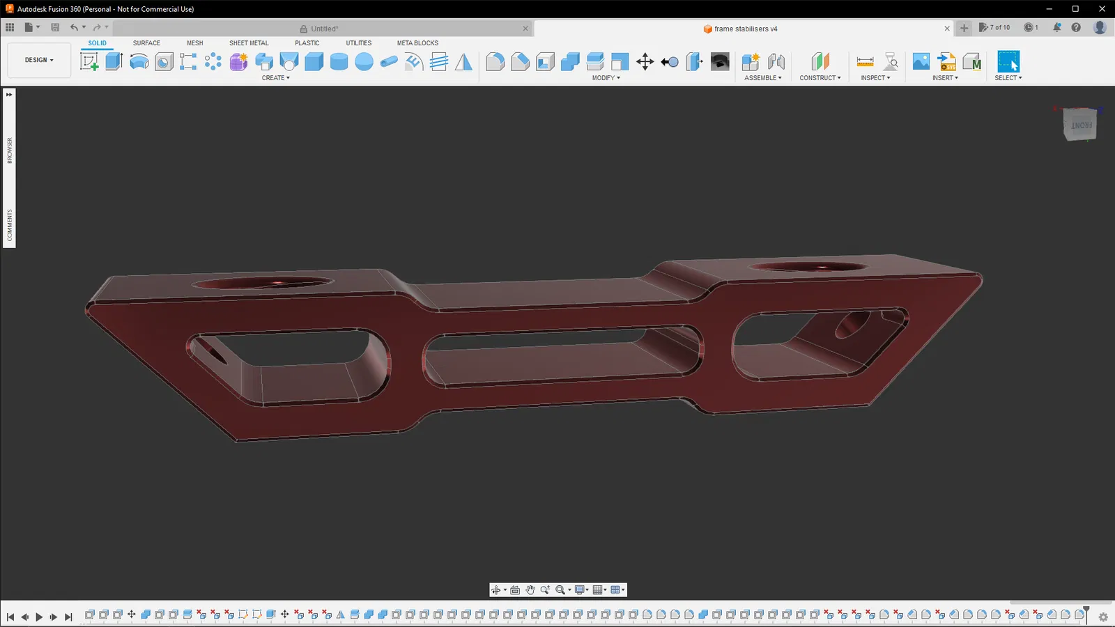Start a new sketch with Create Sketch
Screen dimensions: 1115x627
click(89, 61)
